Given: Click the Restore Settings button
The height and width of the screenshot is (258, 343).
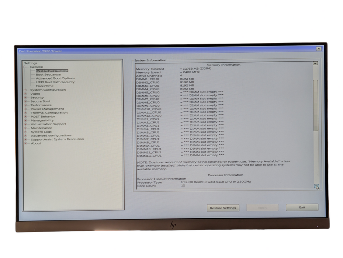Looking at the screenshot, I should pos(223,208).
